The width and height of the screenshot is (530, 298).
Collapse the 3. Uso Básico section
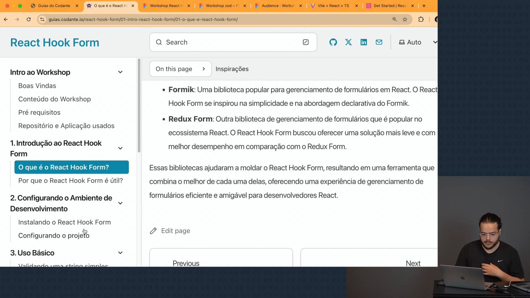pos(120,253)
